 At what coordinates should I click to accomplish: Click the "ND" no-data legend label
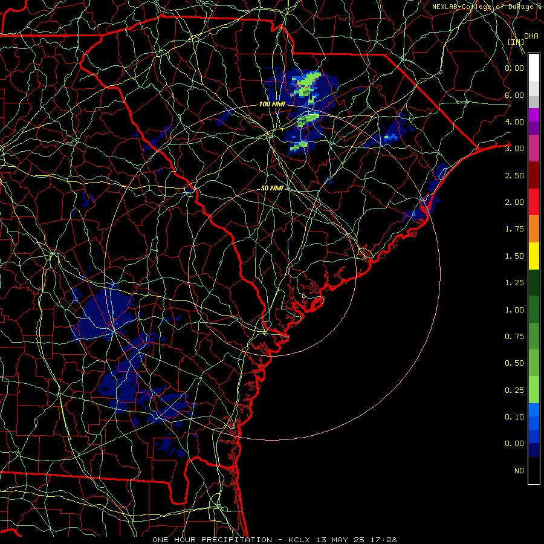[519, 471]
